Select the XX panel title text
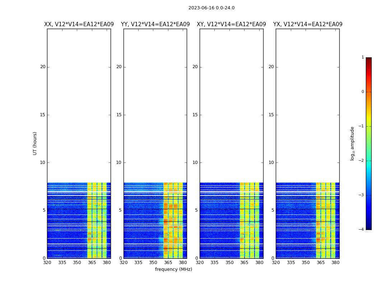Viewport: 377px width, 287px height. [79, 24]
